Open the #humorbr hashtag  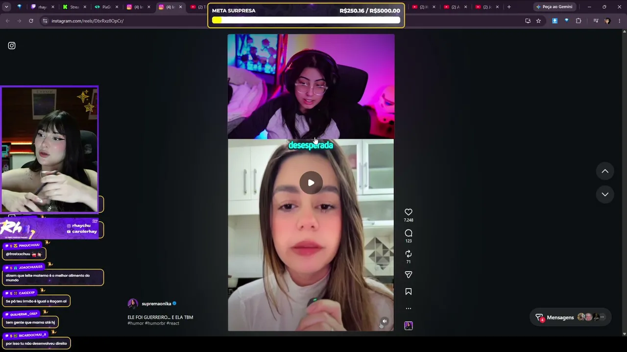point(155,323)
